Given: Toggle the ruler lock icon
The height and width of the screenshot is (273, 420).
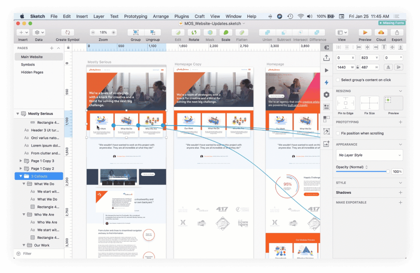Looking at the screenshot, I should [x=68, y=48].
